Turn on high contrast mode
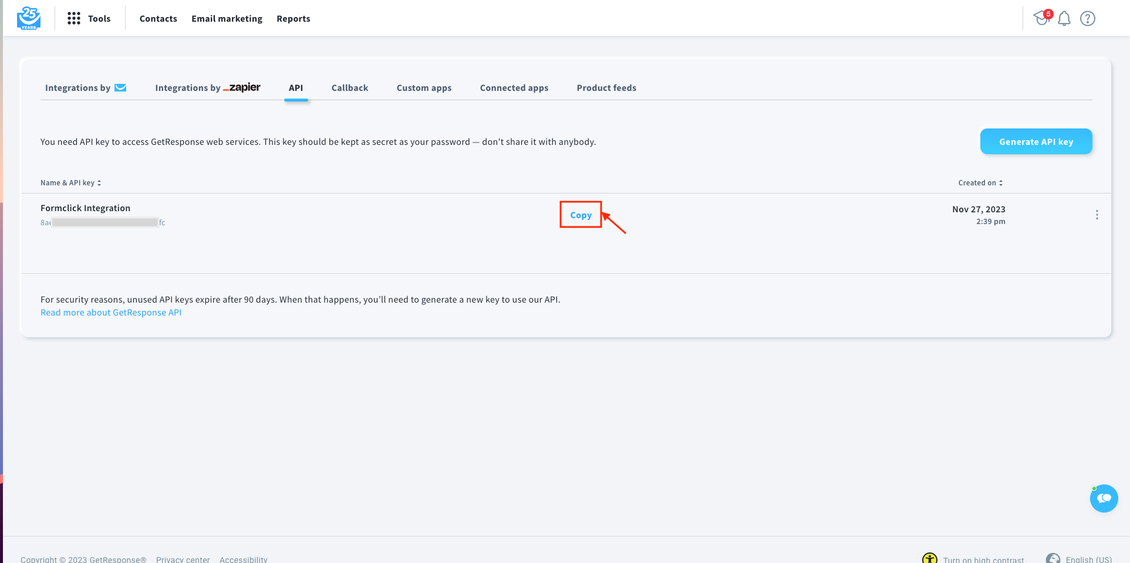 click(x=983, y=559)
